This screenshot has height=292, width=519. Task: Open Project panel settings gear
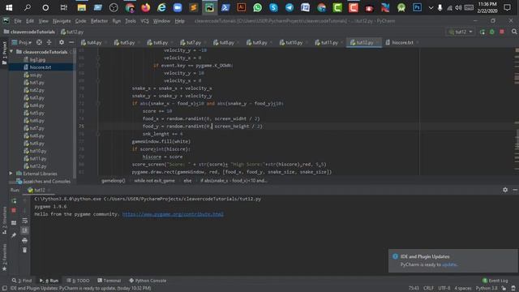coord(62,42)
